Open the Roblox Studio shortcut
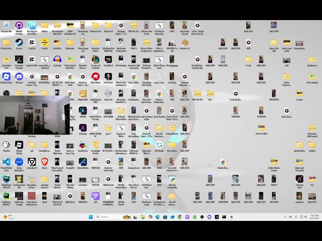Viewport: 322px width, 241px height. tap(19, 145)
